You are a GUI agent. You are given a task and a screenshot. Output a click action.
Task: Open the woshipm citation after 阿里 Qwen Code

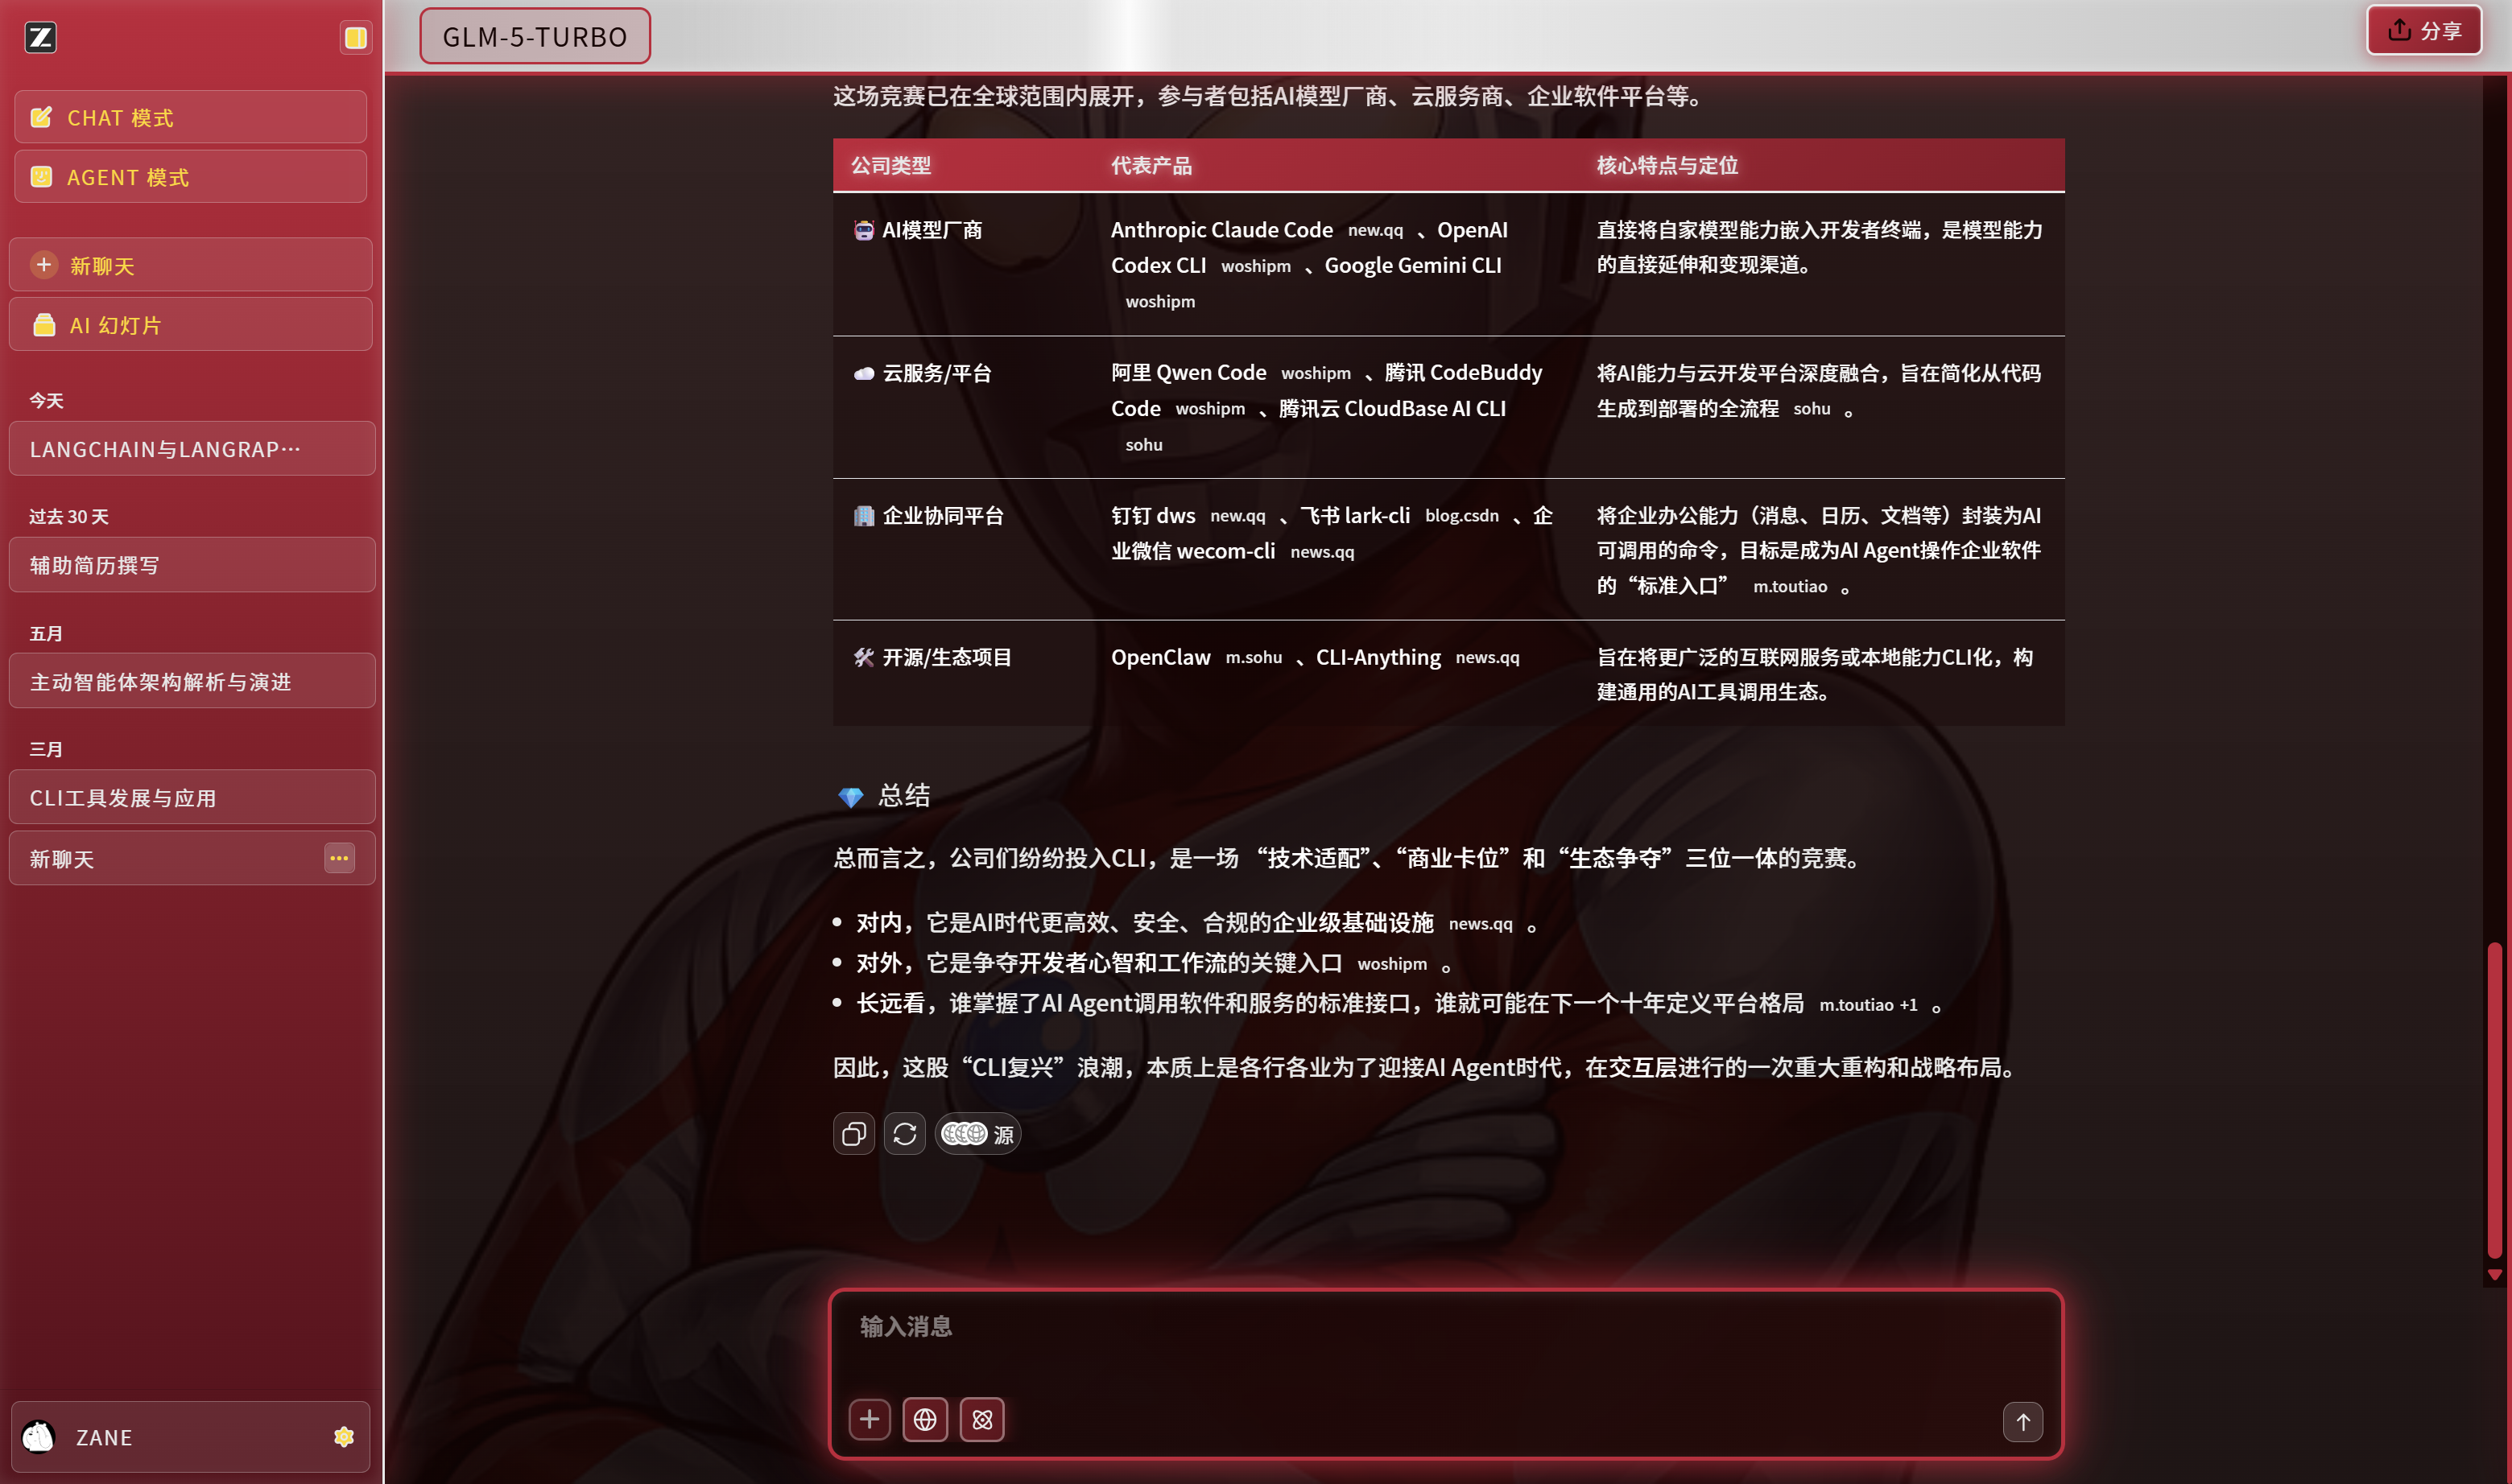[1316, 373]
